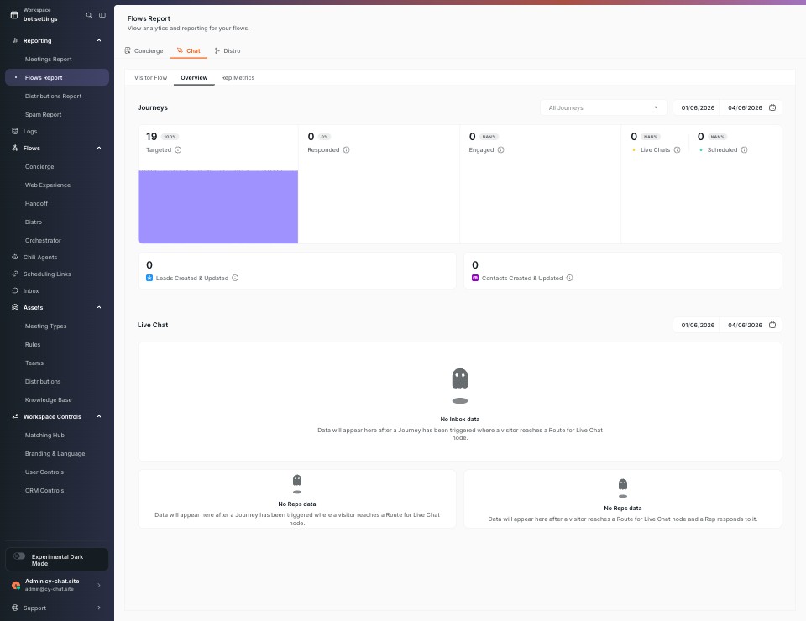This screenshot has height=621, width=806.
Task: Open Rules under Assets
Action: [33, 344]
